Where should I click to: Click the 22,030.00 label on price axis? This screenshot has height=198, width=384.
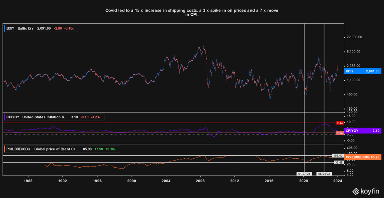[354, 37]
